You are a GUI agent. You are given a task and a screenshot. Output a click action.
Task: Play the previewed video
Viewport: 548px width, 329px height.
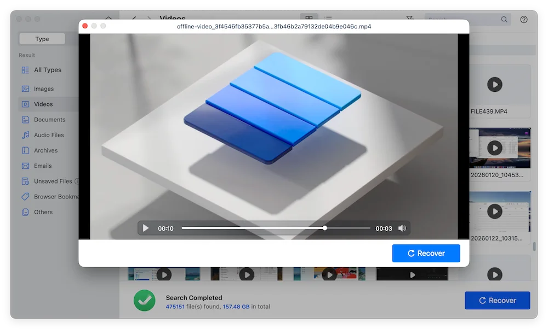(146, 228)
